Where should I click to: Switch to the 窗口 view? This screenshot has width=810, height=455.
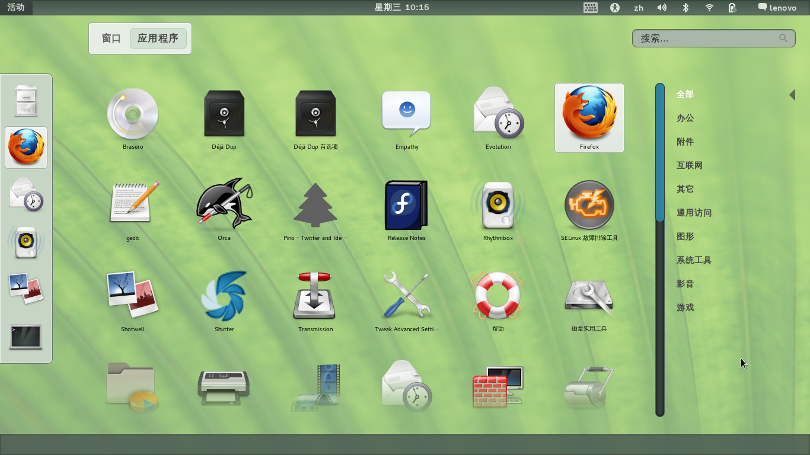tap(111, 39)
